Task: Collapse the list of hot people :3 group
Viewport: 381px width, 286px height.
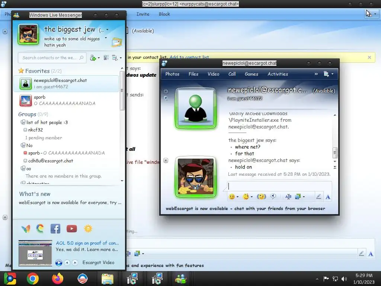Action: pos(23,122)
